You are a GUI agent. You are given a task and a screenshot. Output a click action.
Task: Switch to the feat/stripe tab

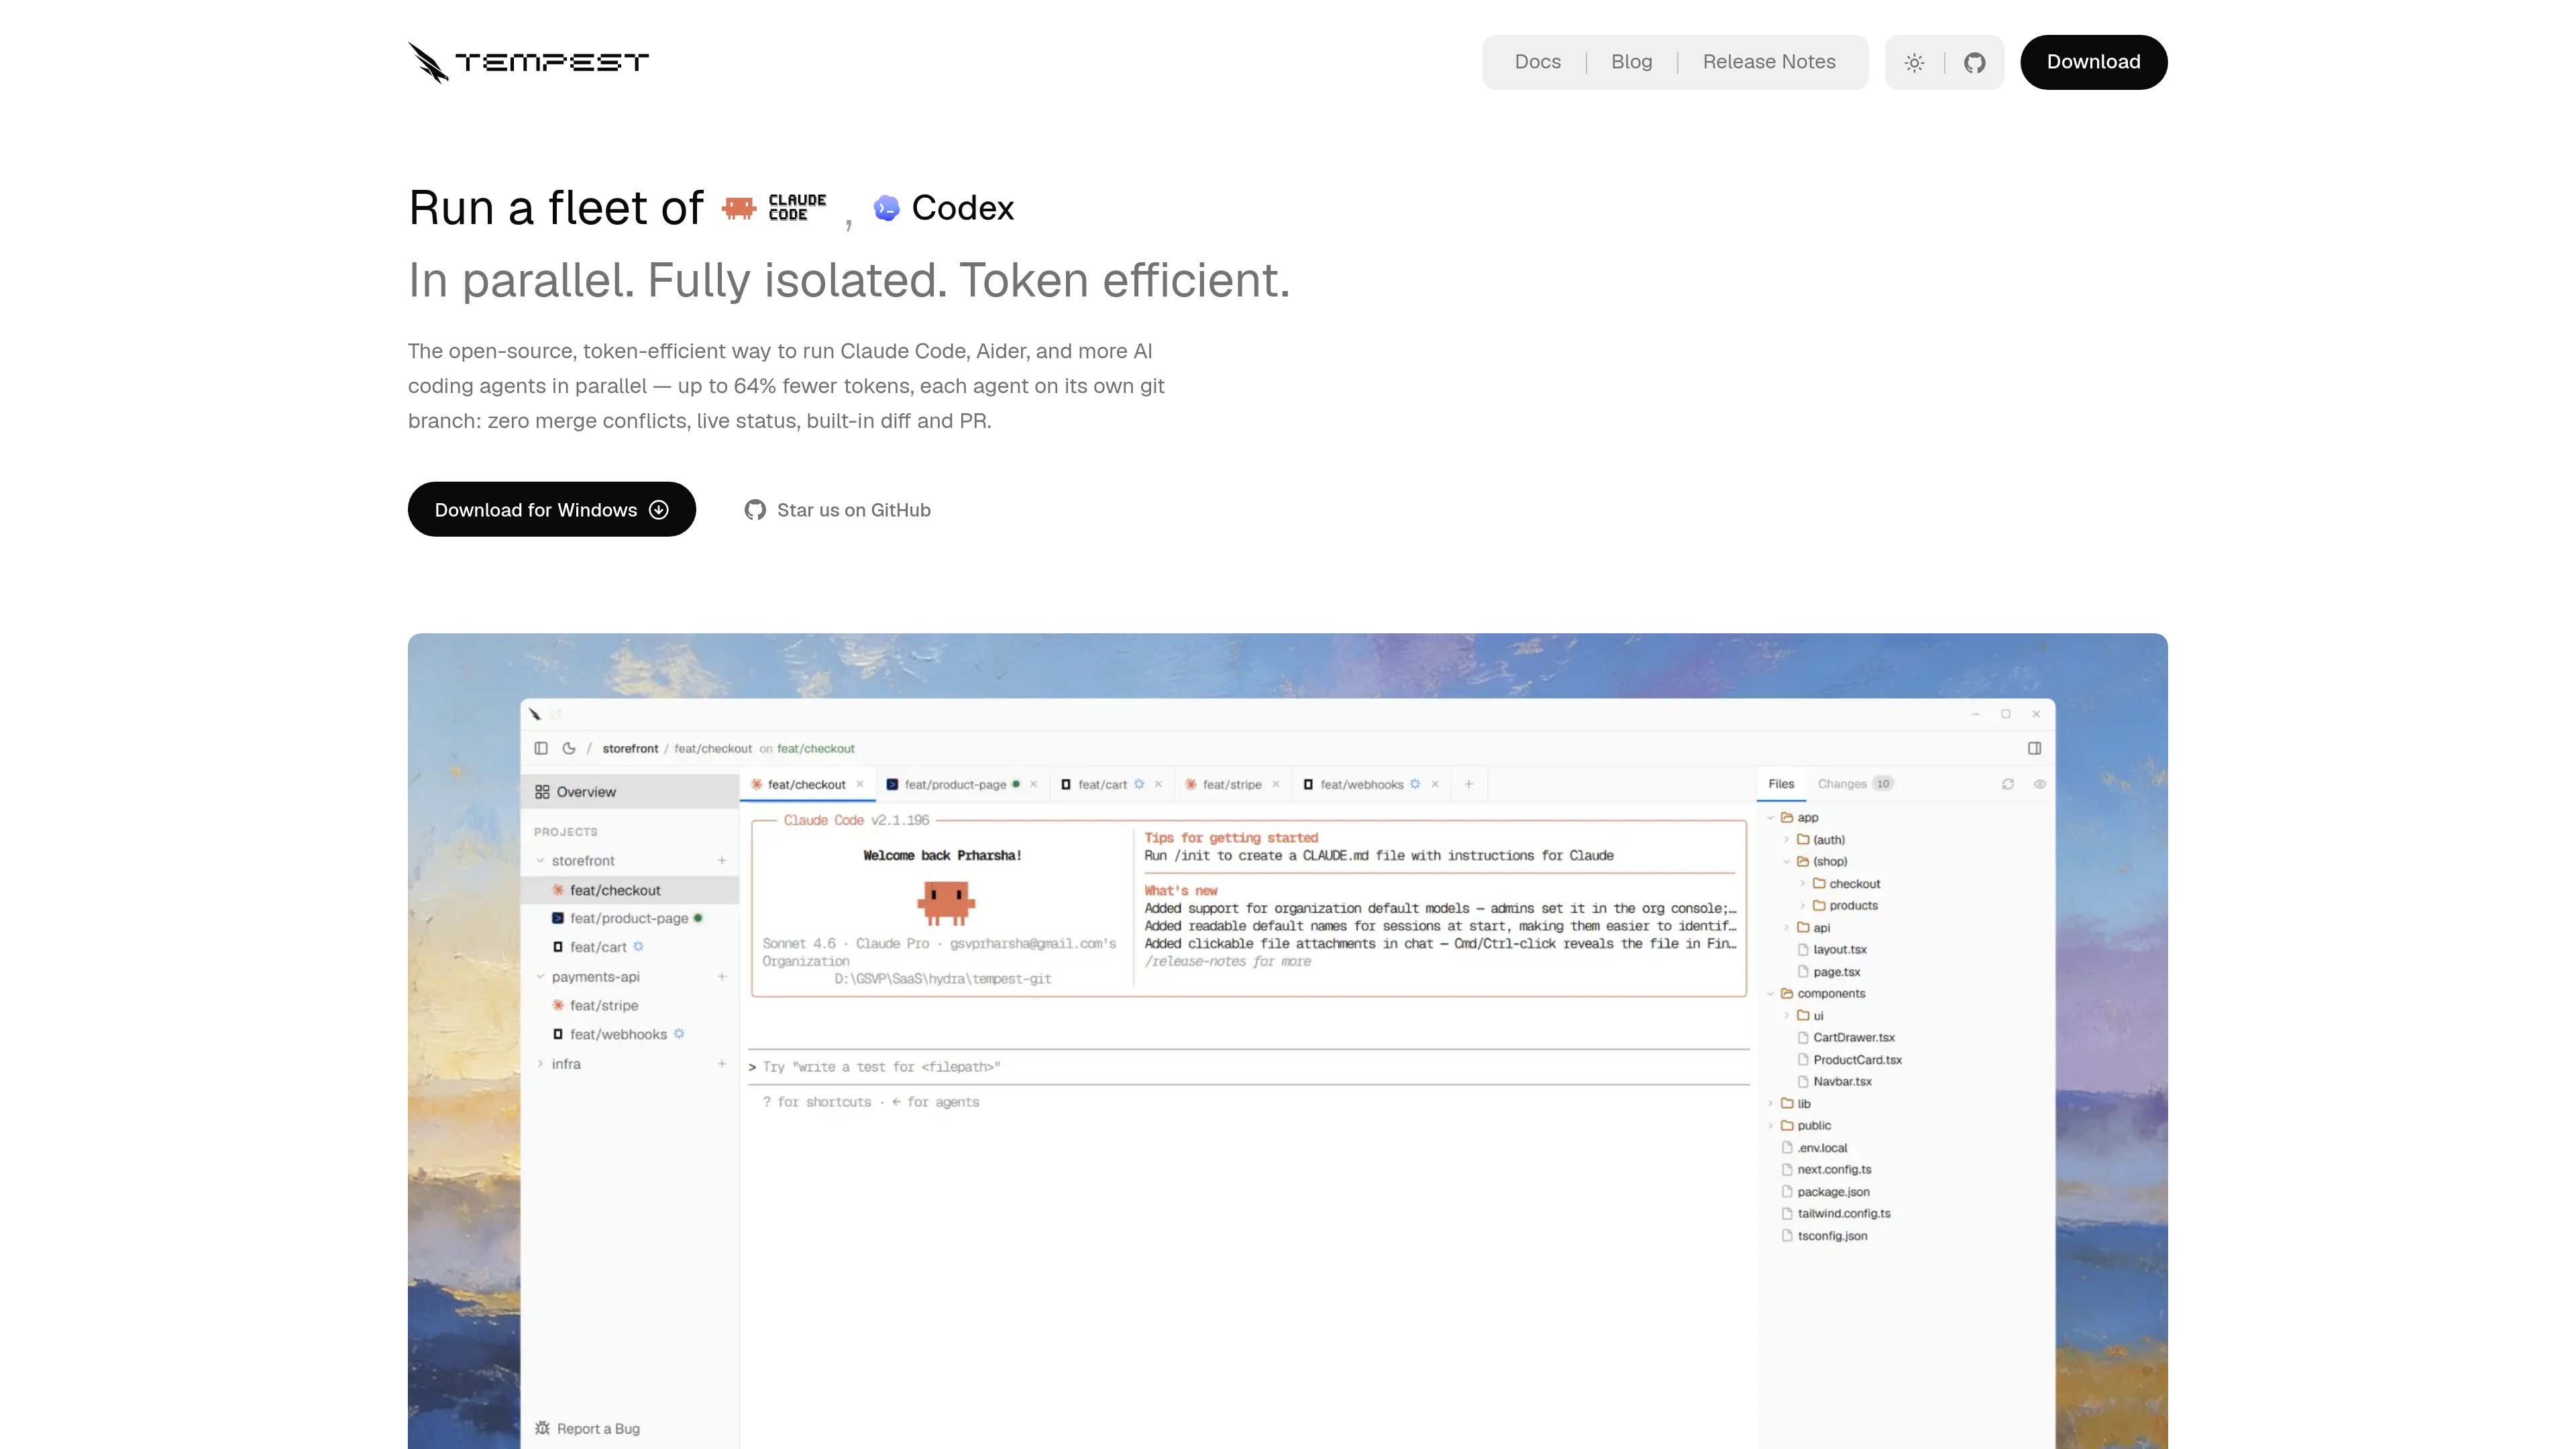point(1231,785)
